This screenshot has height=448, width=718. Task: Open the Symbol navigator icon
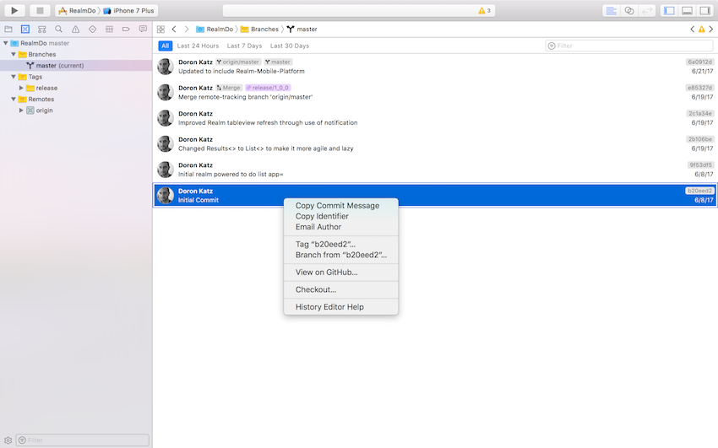[42, 30]
